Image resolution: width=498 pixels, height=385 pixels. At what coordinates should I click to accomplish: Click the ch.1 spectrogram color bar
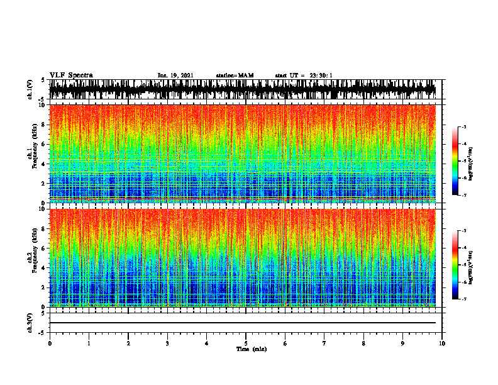click(455, 161)
